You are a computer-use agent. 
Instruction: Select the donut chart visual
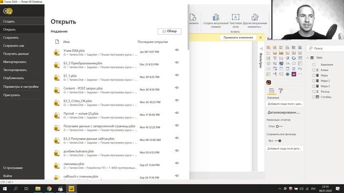pyautogui.click(x=294, y=58)
